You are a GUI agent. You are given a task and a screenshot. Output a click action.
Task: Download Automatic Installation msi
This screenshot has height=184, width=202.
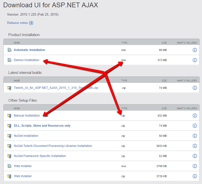[x=29, y=50]
